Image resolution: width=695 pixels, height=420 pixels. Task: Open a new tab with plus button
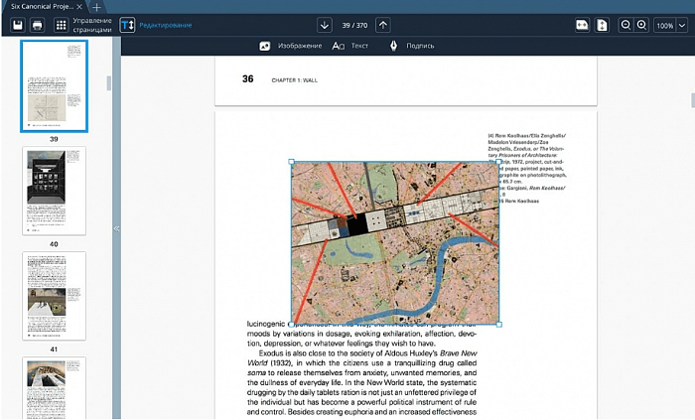point(96,6)
